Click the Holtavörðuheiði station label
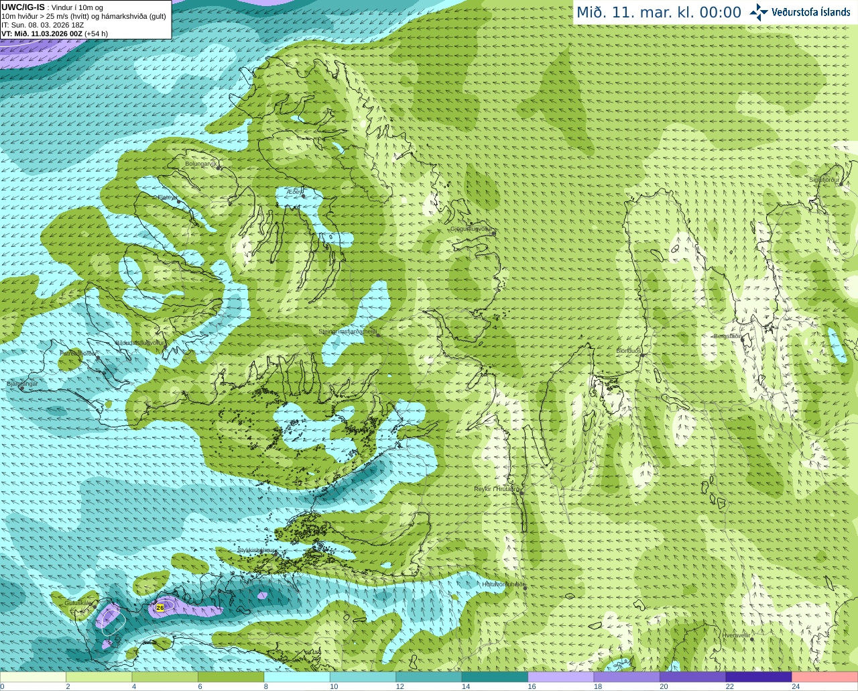The width and height of the screenshot is (858, 691). pos(503,584)
